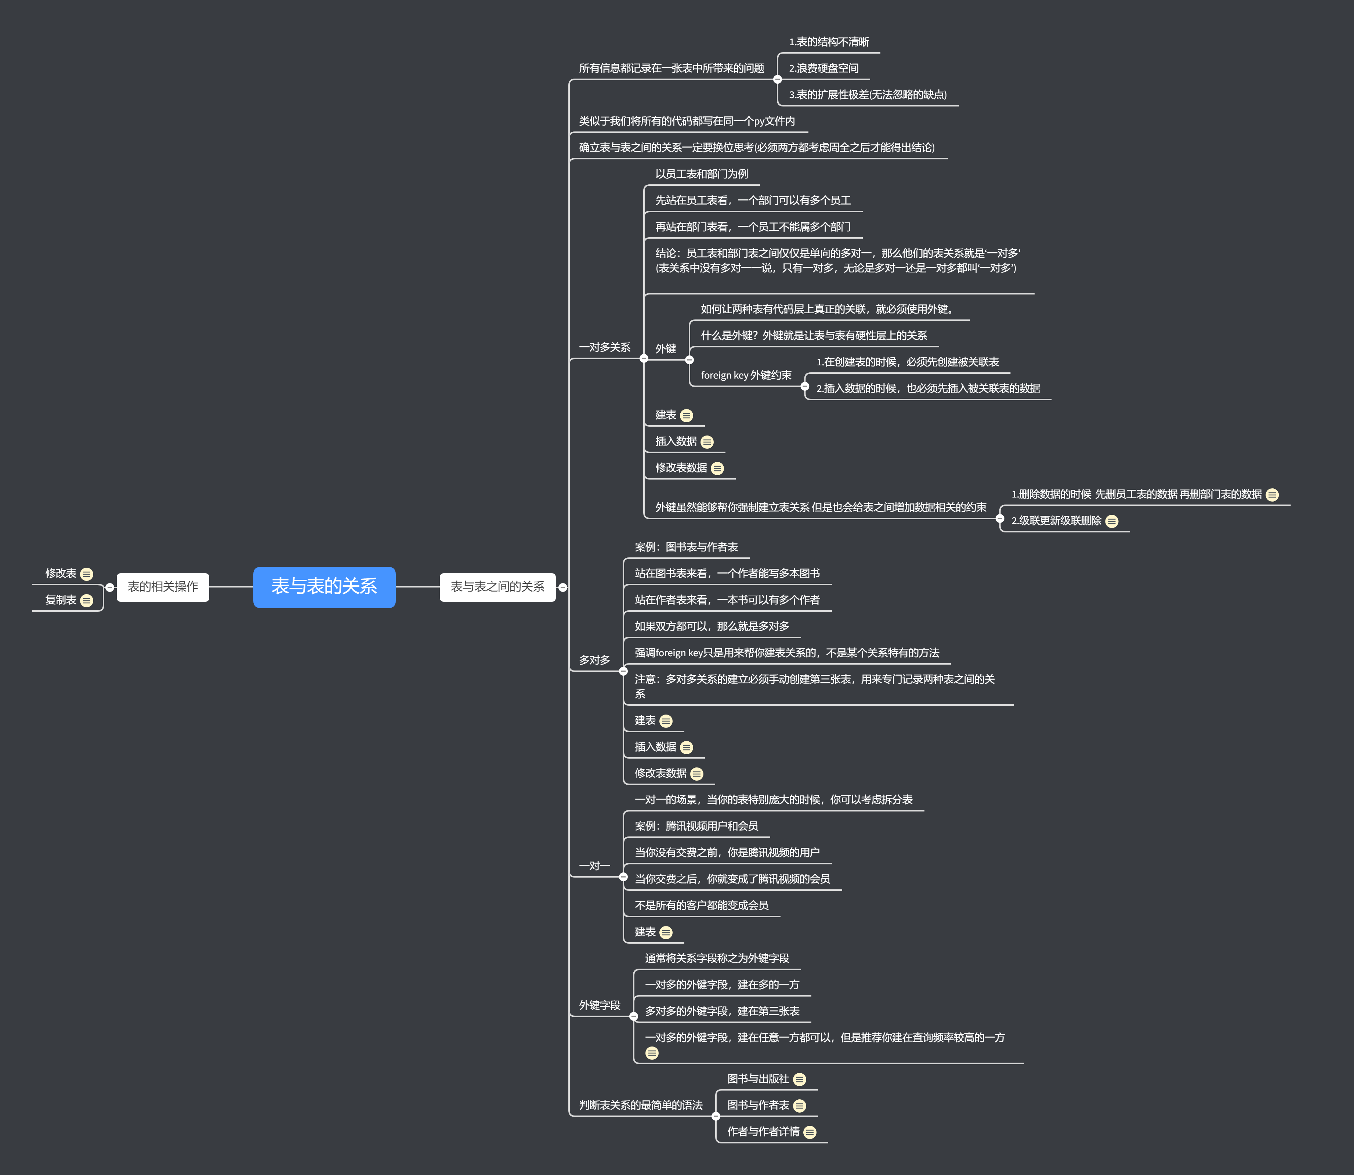Open note icon on 一对多关系 建表 node

coord(687,416)
